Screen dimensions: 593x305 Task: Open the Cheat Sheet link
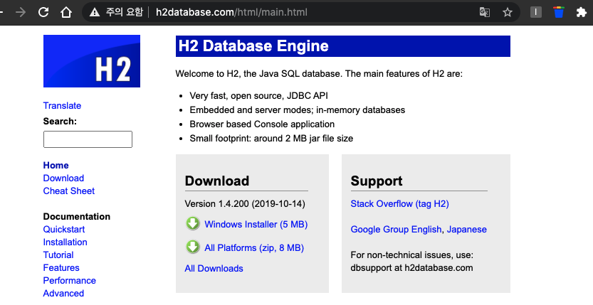click(69, 191)
